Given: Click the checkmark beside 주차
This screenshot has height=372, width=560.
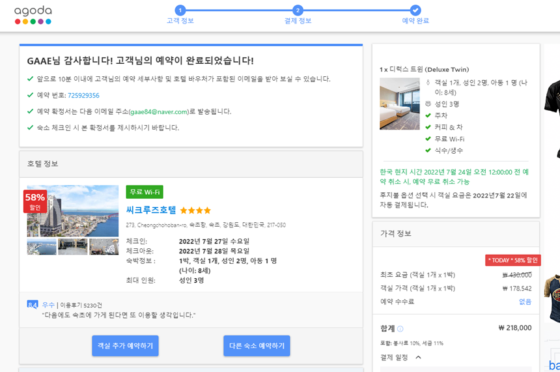Looking at the screenshot, I should click(428, 115).
